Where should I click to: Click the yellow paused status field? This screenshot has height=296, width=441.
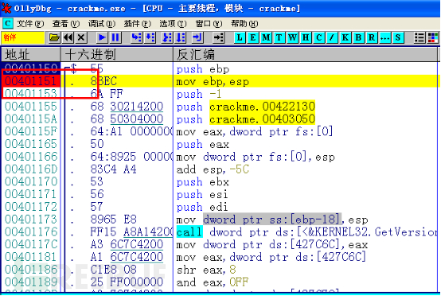pos(23,37)
